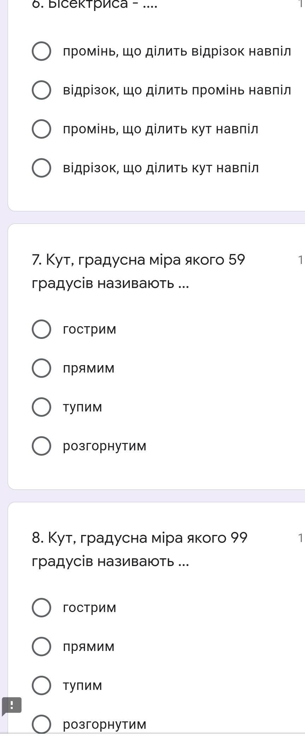Open the report problem exclamation icon
305x738 pixels.
point(12,705)
